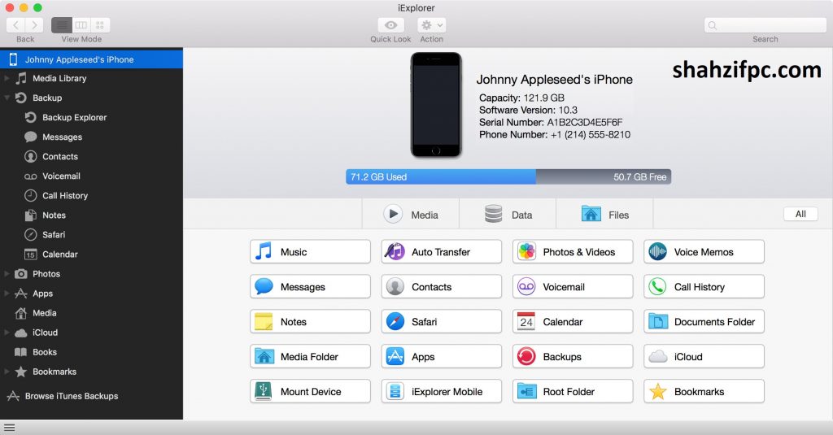Screen dimensions: 833x435
Task: Open Auto Transfer
Action: click(x=441, y=252)
